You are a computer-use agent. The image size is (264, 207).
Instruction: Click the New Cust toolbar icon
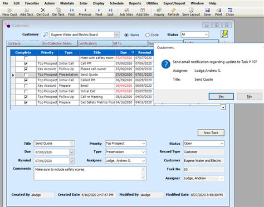click(9, 12)
